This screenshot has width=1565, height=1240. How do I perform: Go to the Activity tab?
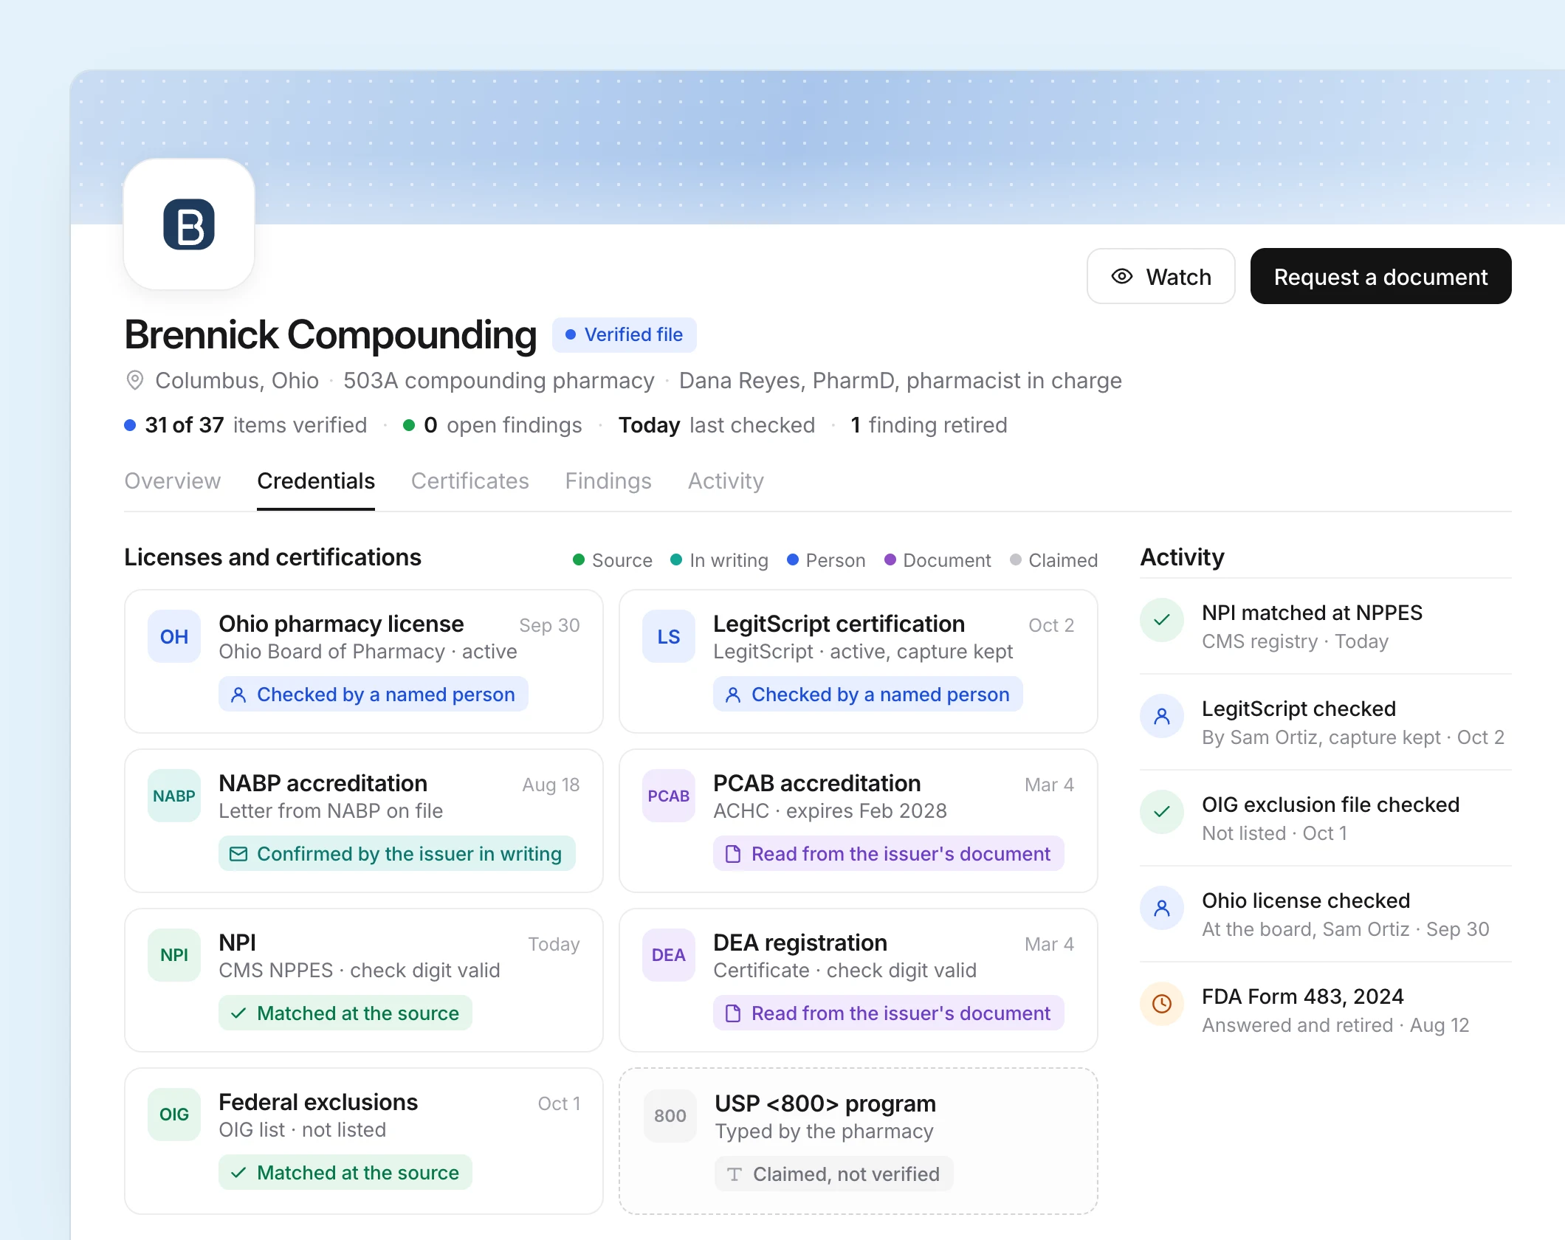(x=726, y=481)
